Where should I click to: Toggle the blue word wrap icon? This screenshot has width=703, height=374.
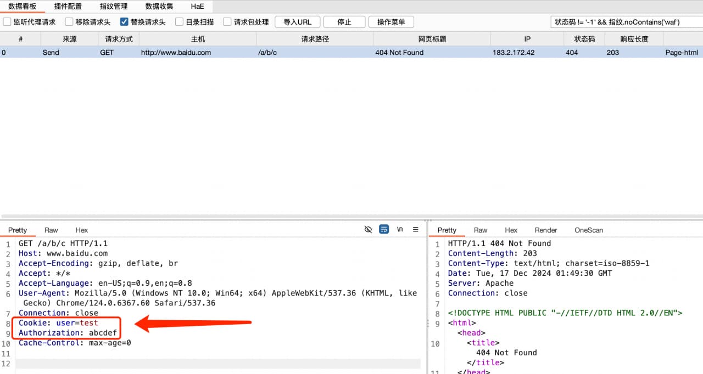[384, 229]
